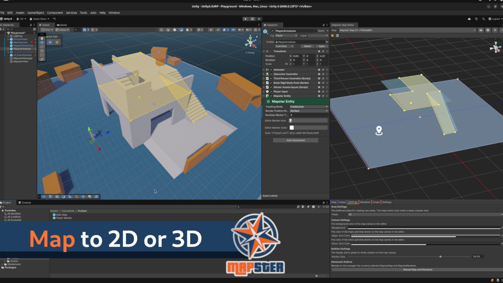The width and height of the screenshot is (503, 283).
Task: Open map folder icon in Mapster Map Editor
Action: [x=481, y=30]
